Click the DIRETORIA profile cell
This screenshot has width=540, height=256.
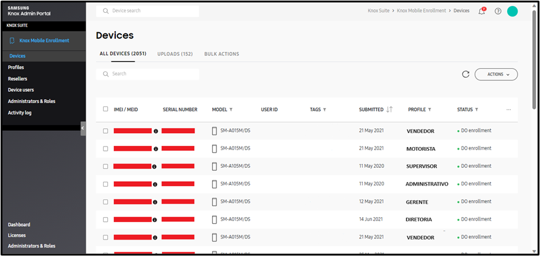point(419,220)
